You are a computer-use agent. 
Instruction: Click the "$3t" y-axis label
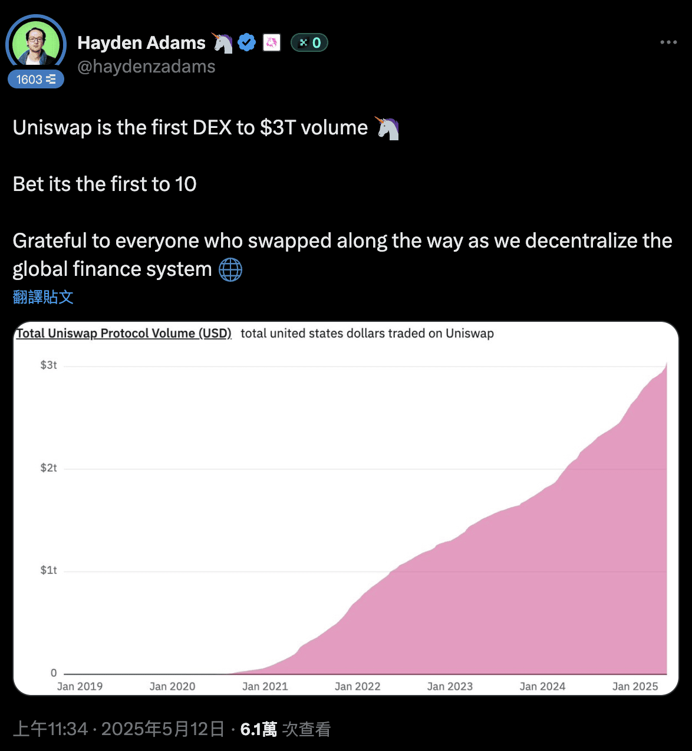coord(48,365)
